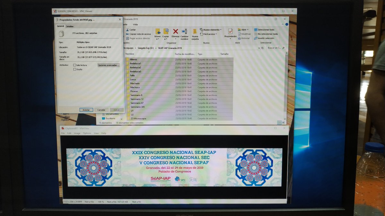Enable the Solo lectura checkbox
Viewport: 385px width, 216px height.
tap(74, 65)
